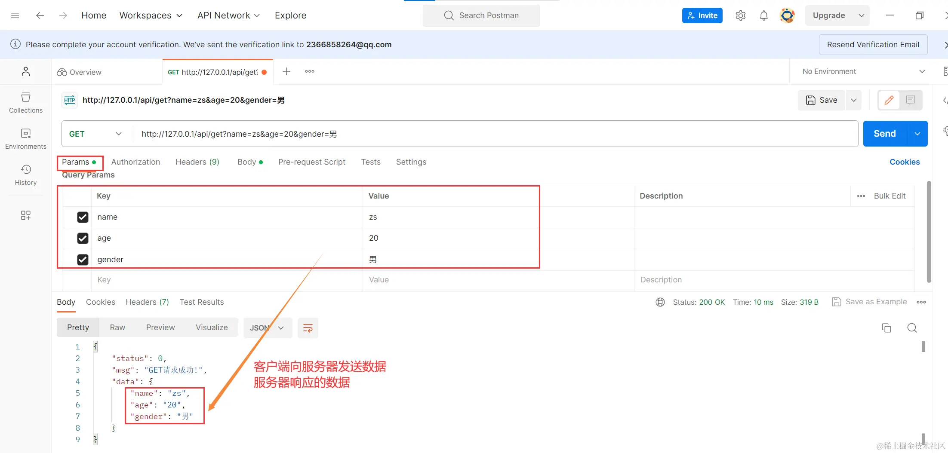Open the notifications bell
This screenshot has width=948, height=453.
click(763, 15)
